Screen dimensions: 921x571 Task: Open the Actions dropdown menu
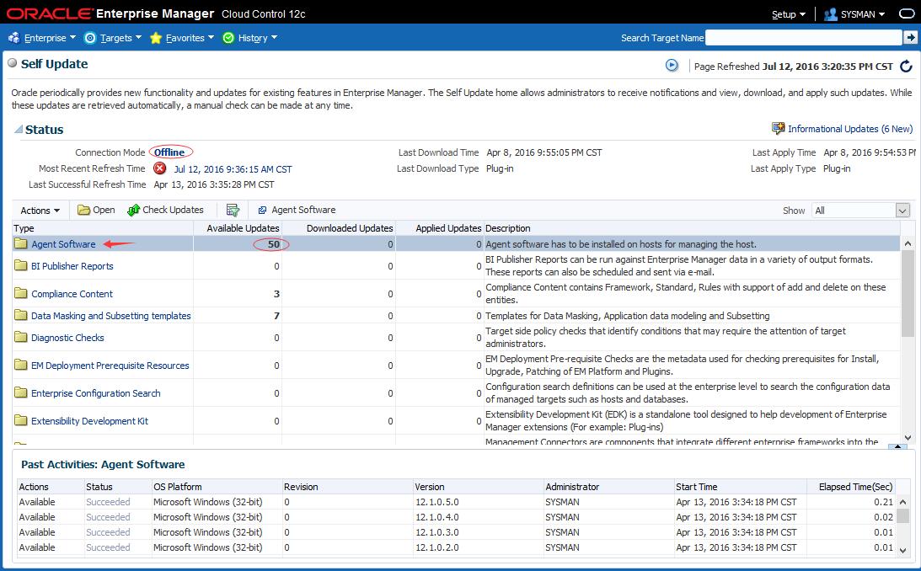click(x=40, y=210)
